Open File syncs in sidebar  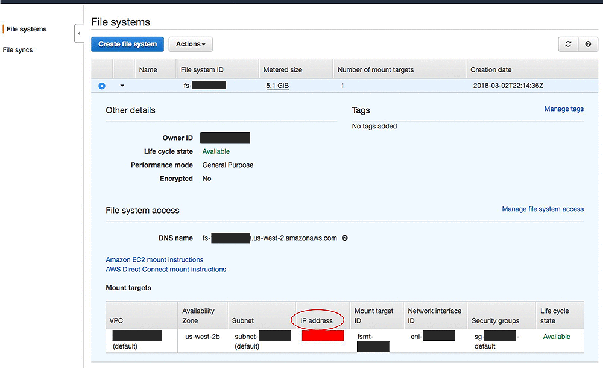point(17,50)
